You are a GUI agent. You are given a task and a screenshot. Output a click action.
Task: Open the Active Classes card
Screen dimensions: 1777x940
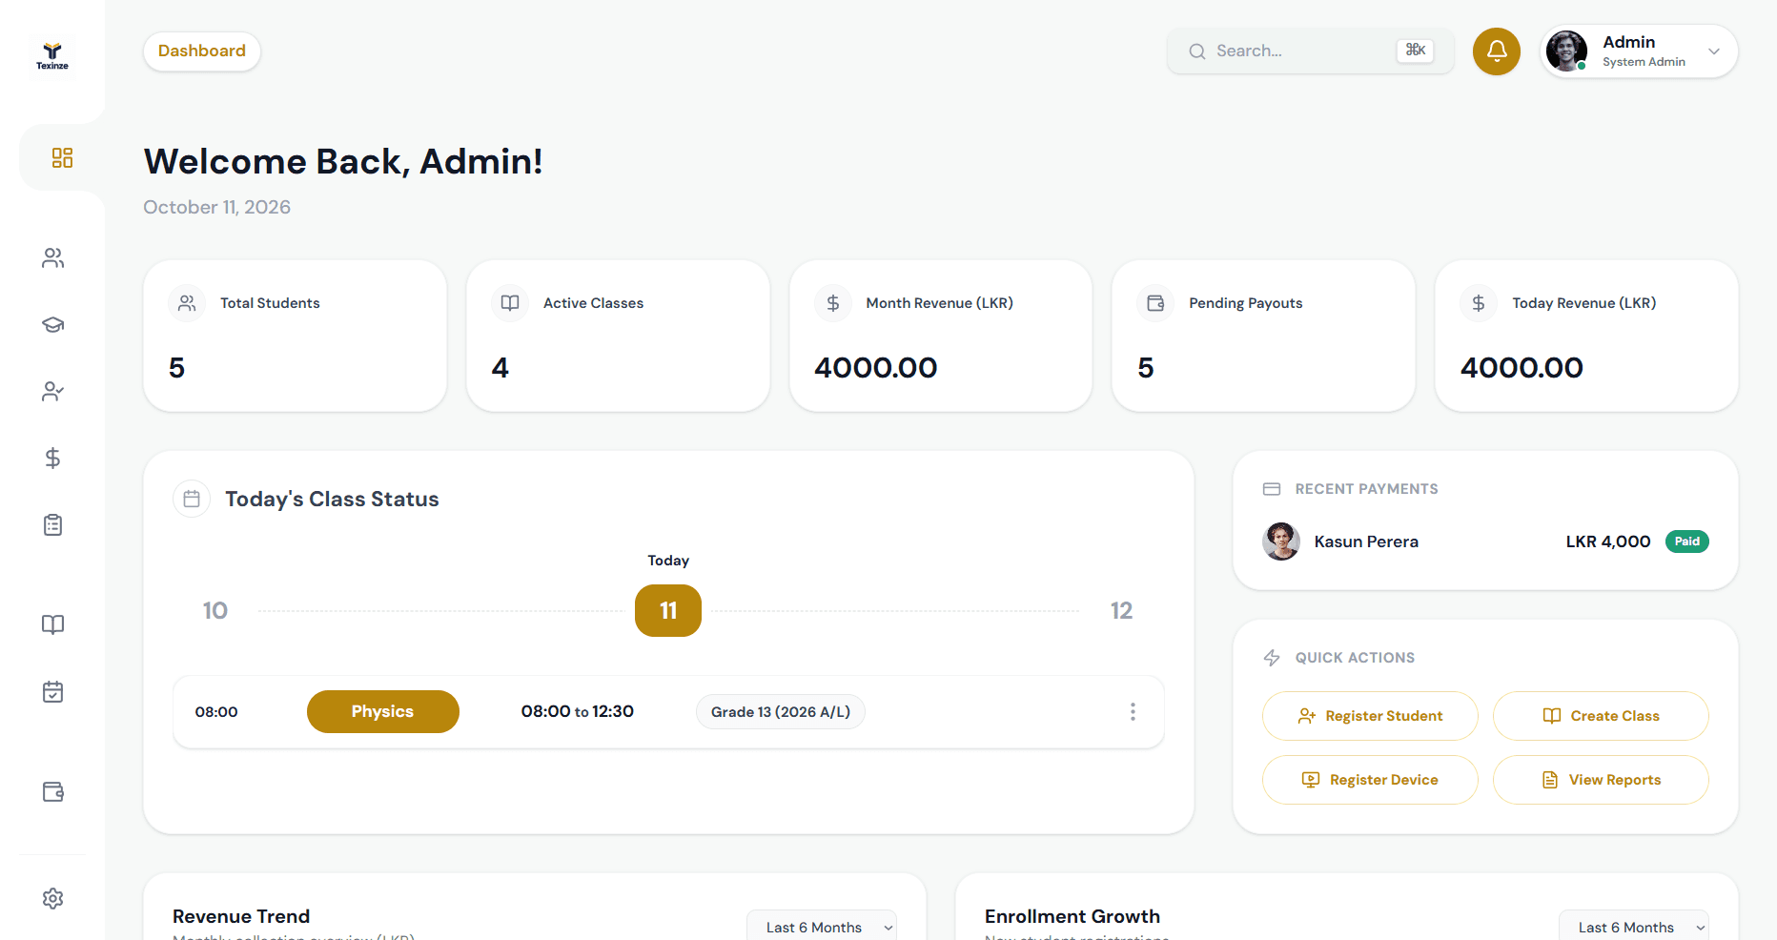click(x=618, y=336)
